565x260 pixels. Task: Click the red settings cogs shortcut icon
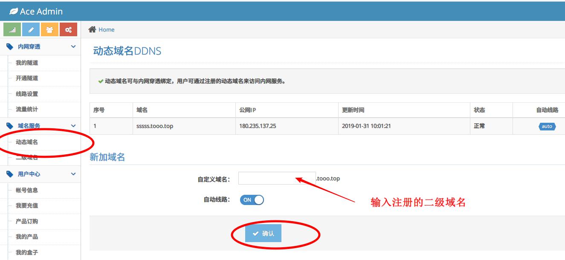click(x=68, y=30)
